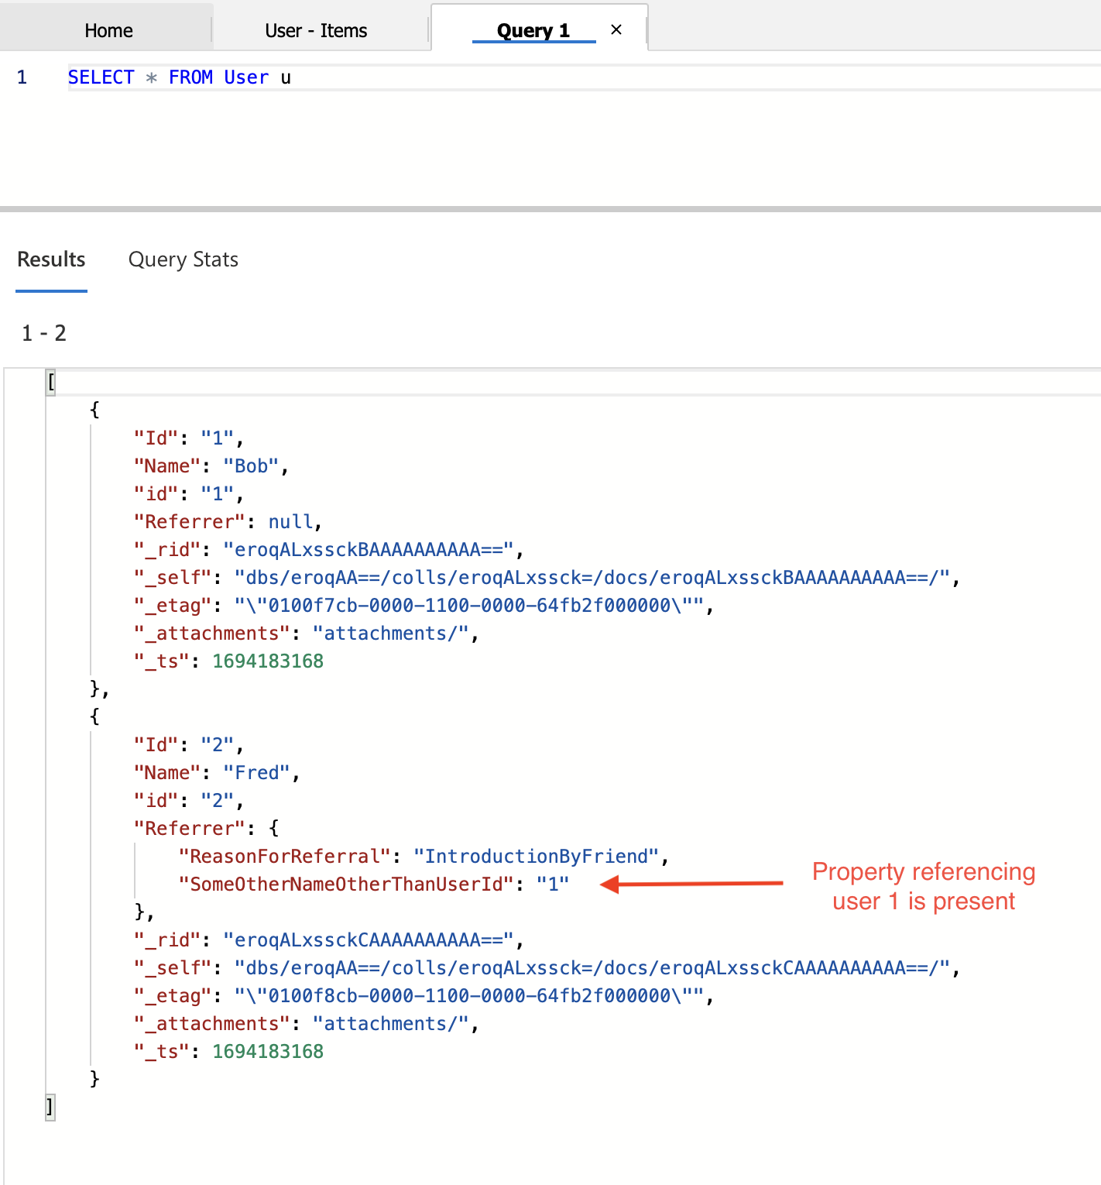The height and width of the screenshot is (1185, 1101).
Task: Click the FROM keyword in the query
Action: tap(189, 77)
